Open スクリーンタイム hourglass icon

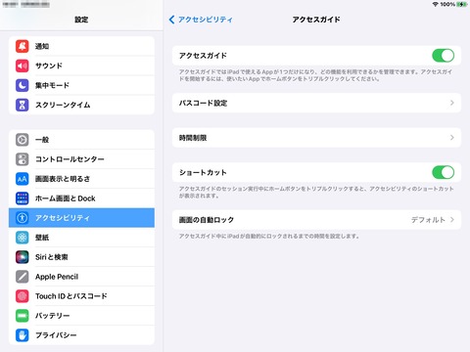click(22, 105)
